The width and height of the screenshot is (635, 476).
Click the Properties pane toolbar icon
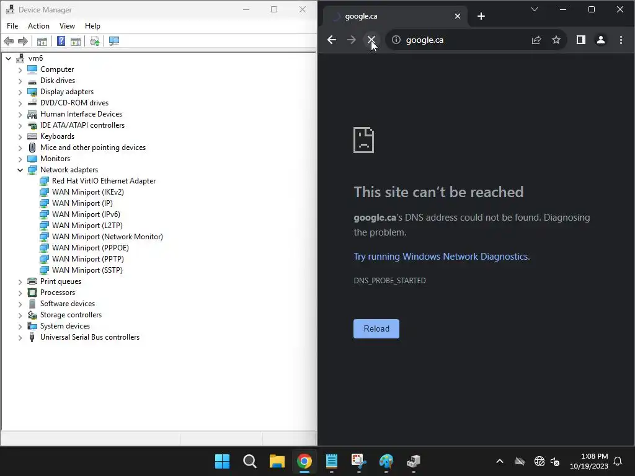pyautogui.click(x=76, y=41)
